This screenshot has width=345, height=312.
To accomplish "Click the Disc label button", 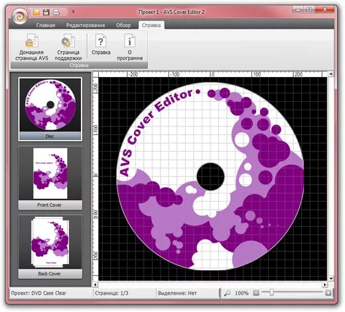I will point(50,136).
